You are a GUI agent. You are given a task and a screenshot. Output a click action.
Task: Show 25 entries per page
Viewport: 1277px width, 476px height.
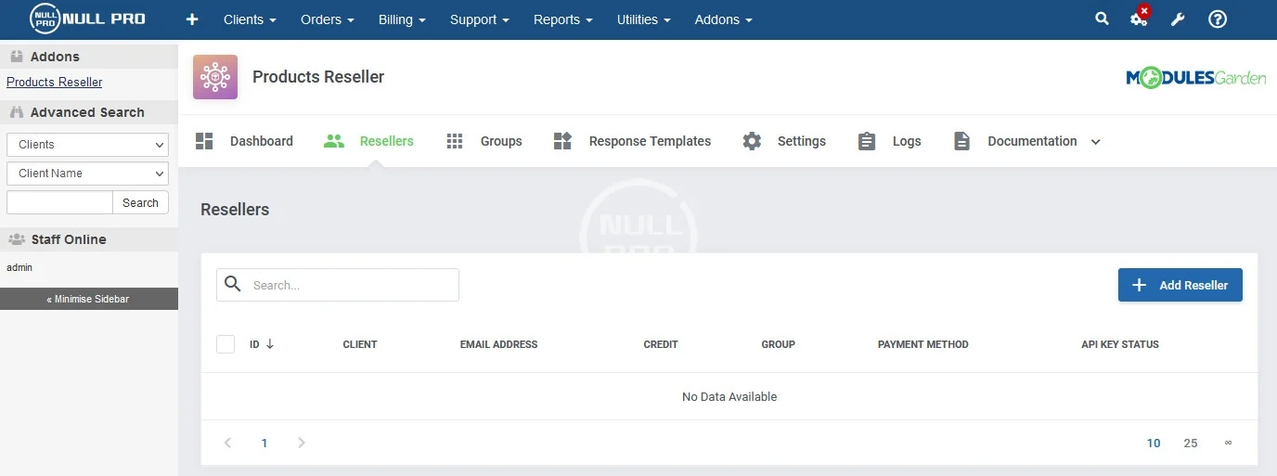[1191, 443]
